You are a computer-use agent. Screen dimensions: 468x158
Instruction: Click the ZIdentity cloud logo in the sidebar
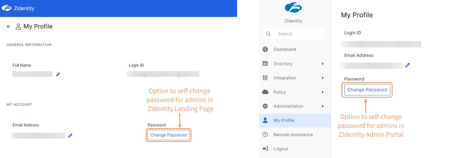(x=293, y=8)
